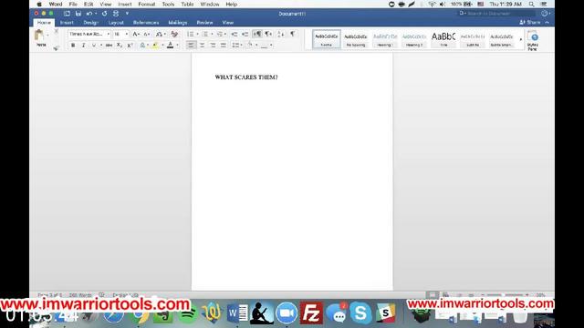This screenshot has width=584, height=328.
Task: Open Change Case dropdown
Action: click(161, 35)
